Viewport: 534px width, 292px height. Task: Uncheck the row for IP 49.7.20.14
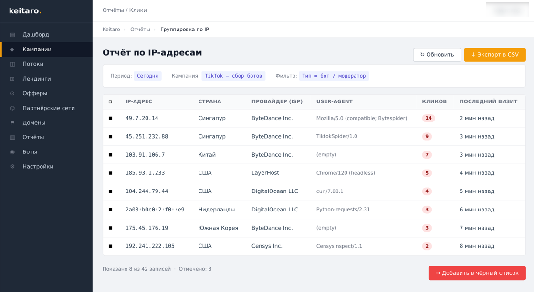(111, 118)
